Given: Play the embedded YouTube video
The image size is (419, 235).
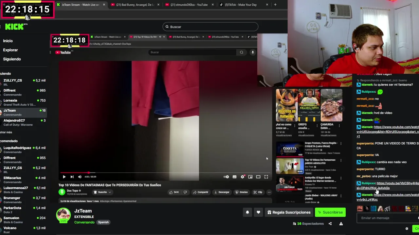Looking at the screenshot, I should 64,177.
